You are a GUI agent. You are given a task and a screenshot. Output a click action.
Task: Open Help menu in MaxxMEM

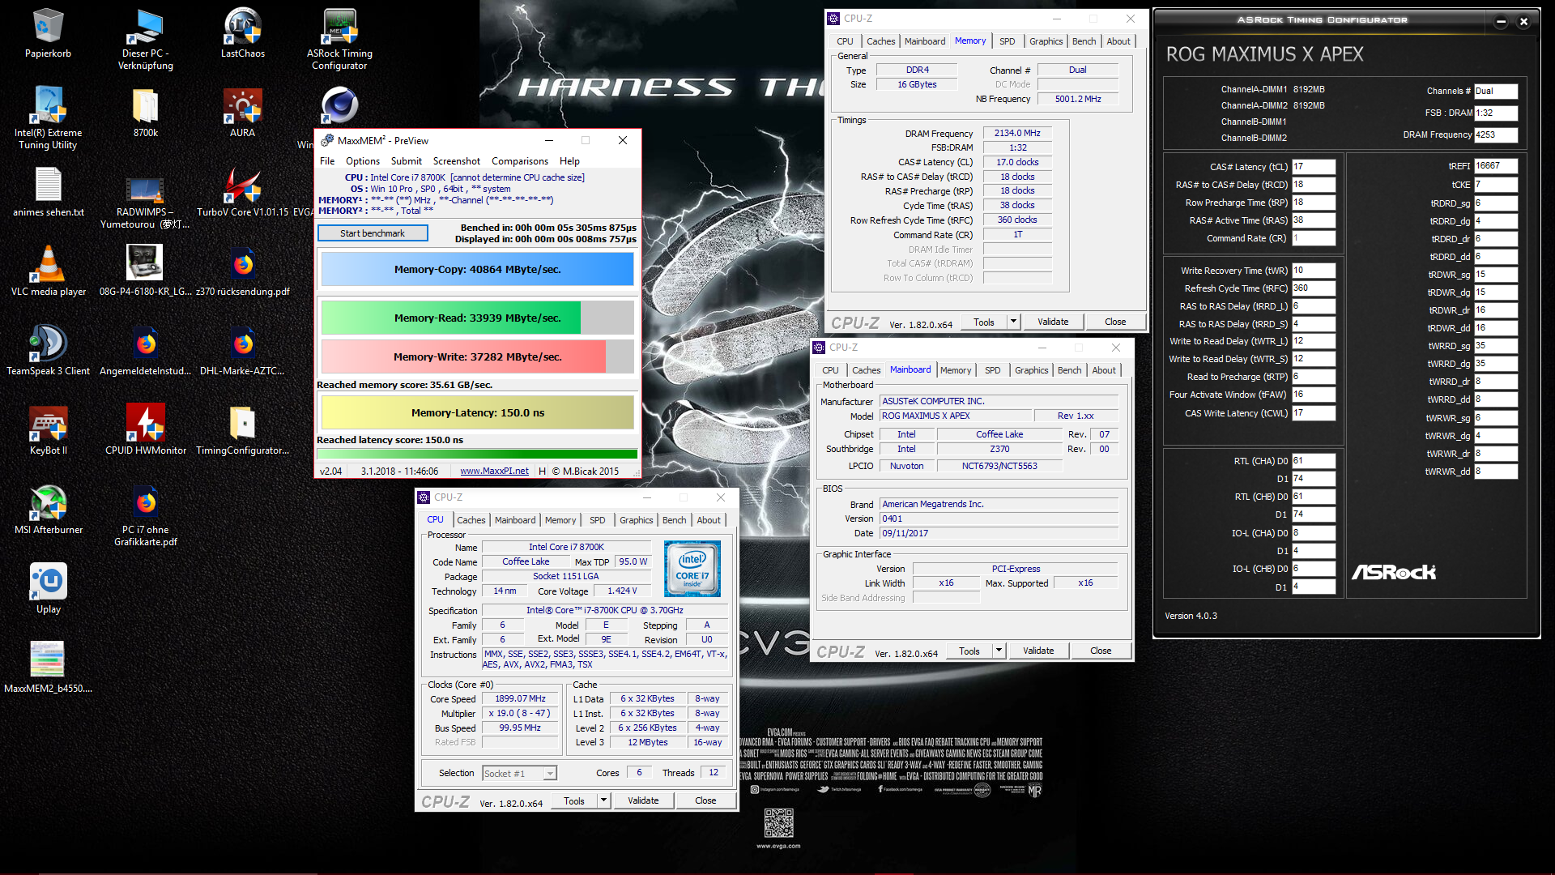tap(569, 161)
